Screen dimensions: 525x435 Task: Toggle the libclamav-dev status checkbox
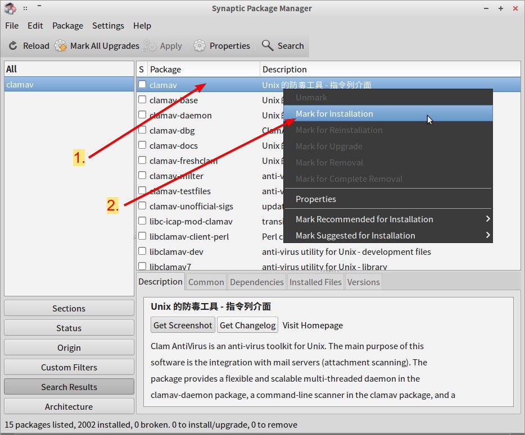click(x=142, y=251)
